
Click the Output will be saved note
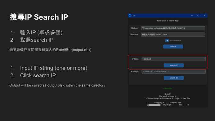[x=57, y=85]
